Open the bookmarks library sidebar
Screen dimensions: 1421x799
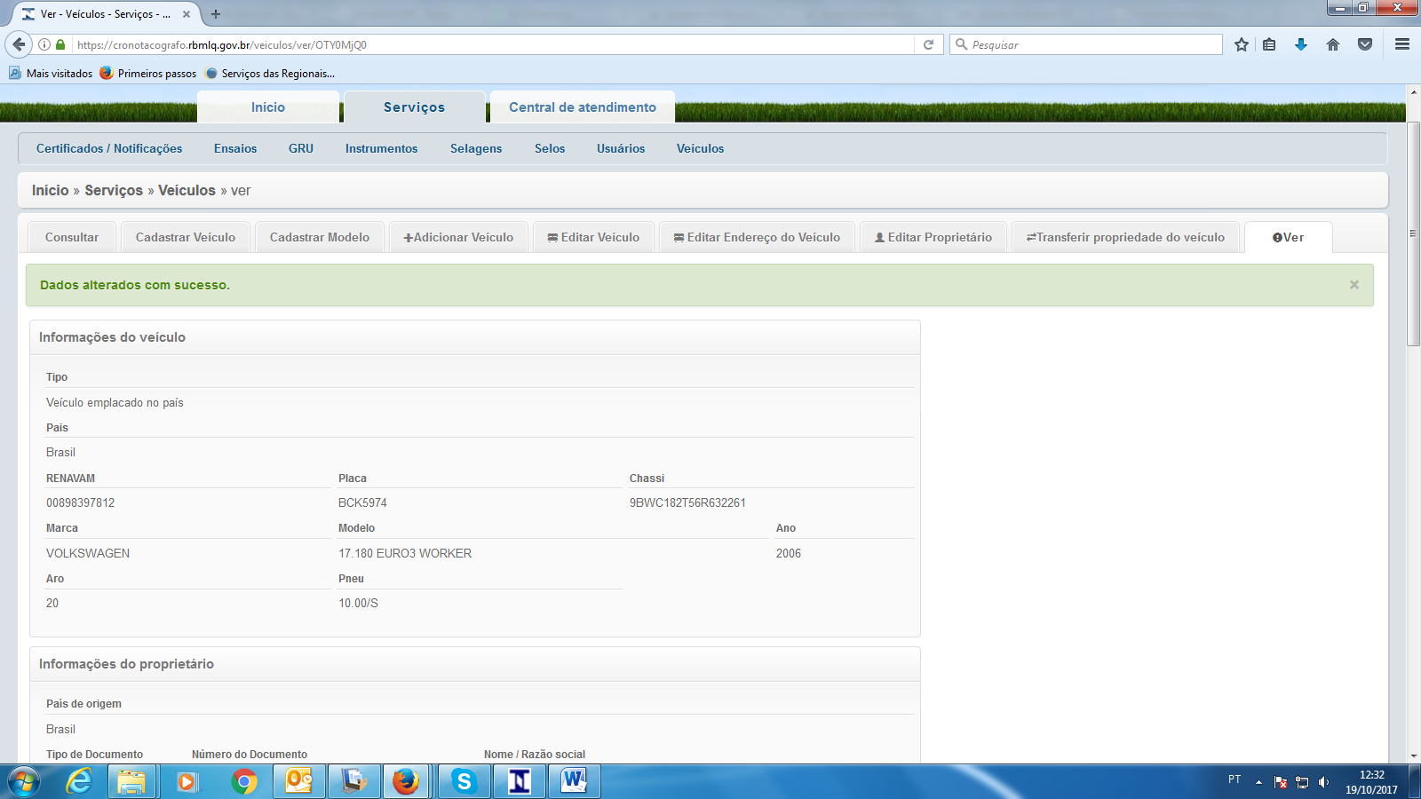[1269, 44]
